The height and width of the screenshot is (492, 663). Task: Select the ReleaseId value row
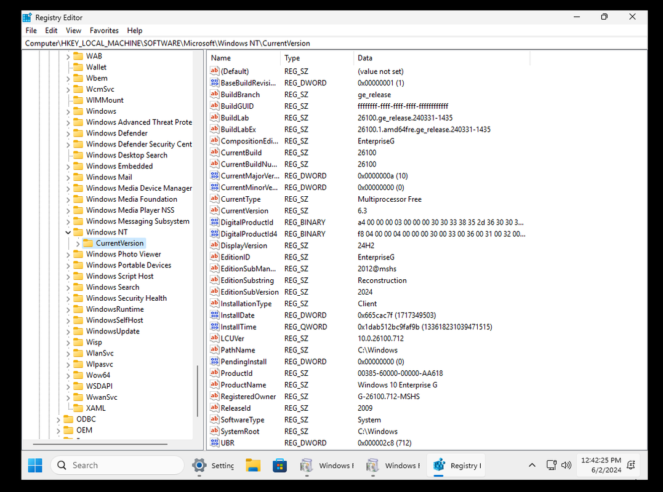point(369,408)
